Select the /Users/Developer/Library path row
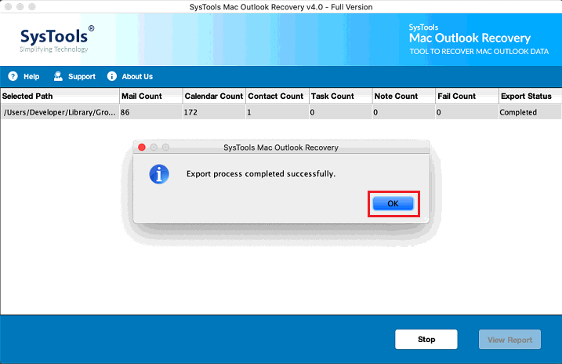This screenshot has width=562, height=364. tap(60, 112)
